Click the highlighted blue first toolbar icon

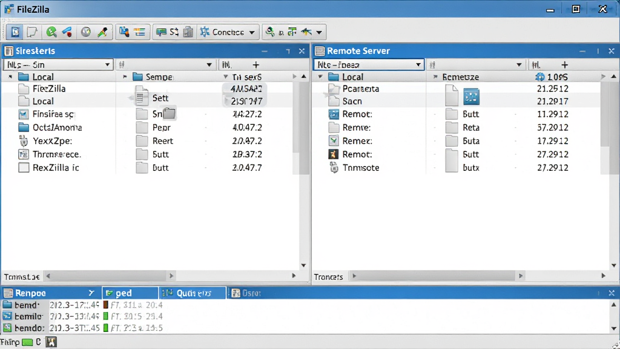point(15,32)
